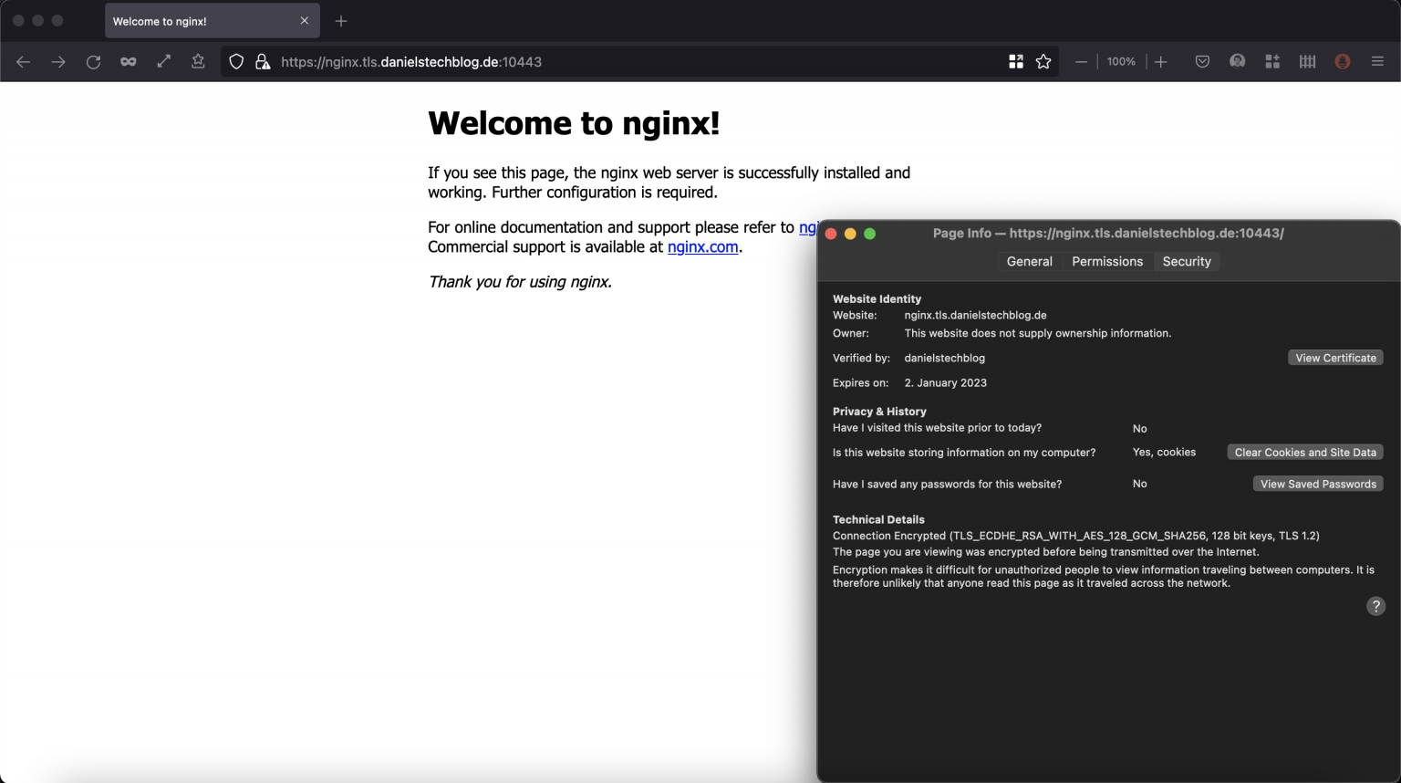Click View Certificate button
This screenshot has width=1401, height=783.
(x=1335, y=357)
